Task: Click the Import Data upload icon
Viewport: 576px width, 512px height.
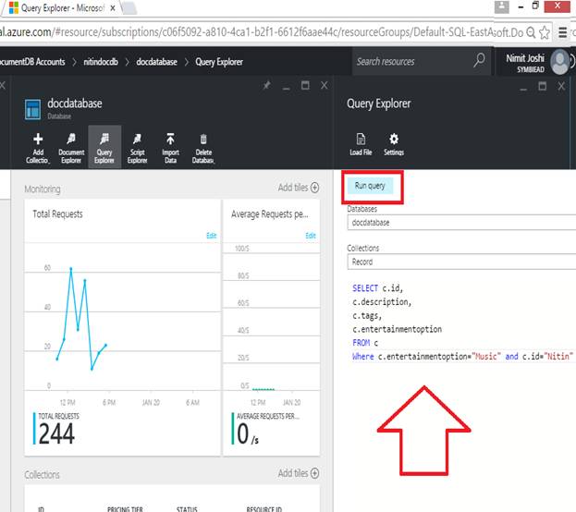Action: 170,140
